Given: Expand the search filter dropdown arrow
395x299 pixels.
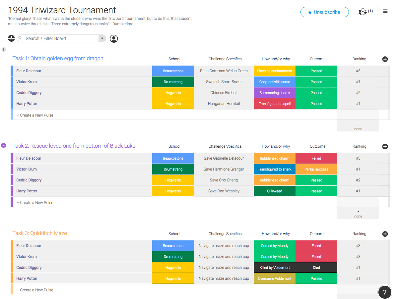Looking at the screenshot, I should [x=102, y=38].
